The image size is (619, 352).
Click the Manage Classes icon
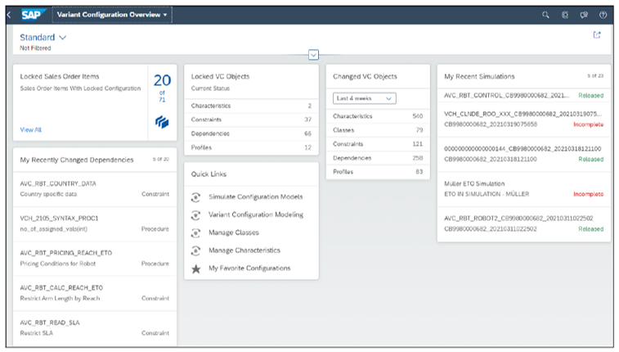point(195,233)
